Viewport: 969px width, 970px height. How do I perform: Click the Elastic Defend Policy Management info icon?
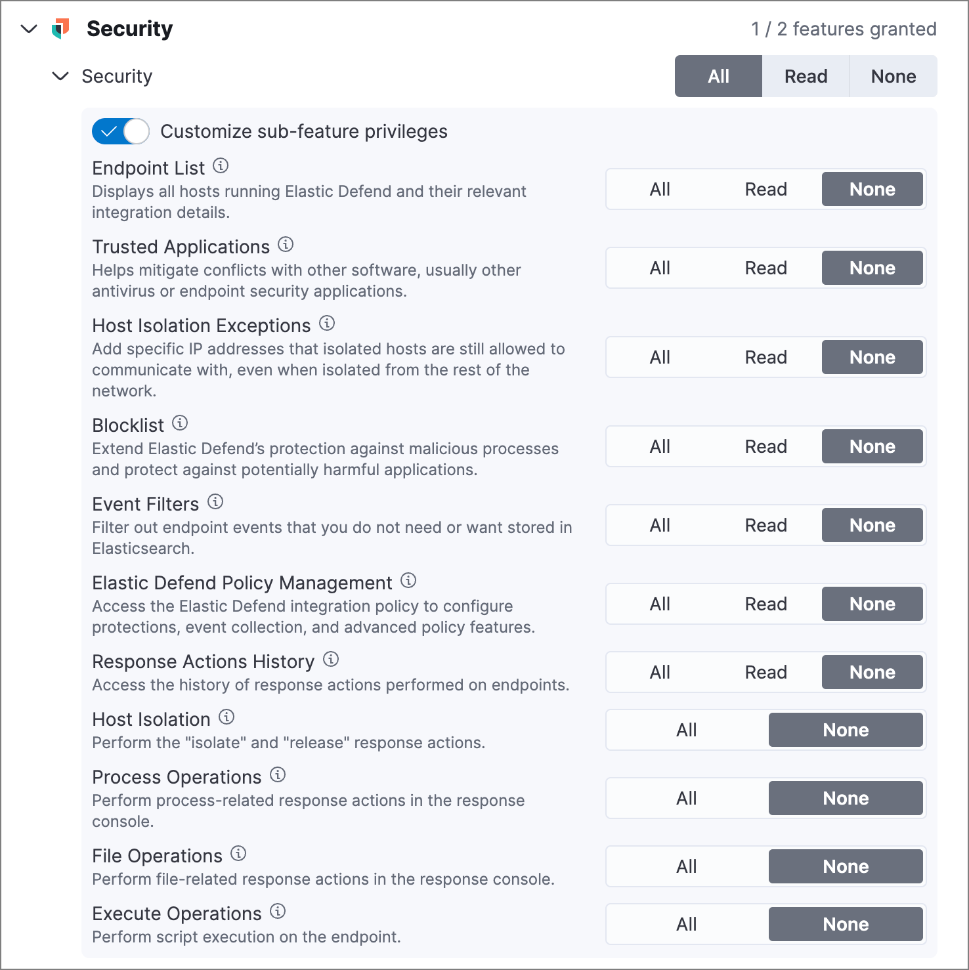click(408, 581)
